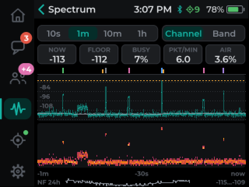
Task: Tap the PKT/MIN 6.0 stat card
Action: 183,55
